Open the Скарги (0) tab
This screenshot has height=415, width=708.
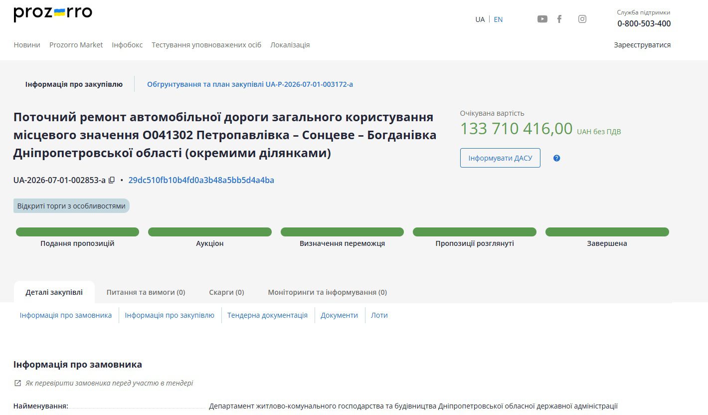(x=226, y=292)
